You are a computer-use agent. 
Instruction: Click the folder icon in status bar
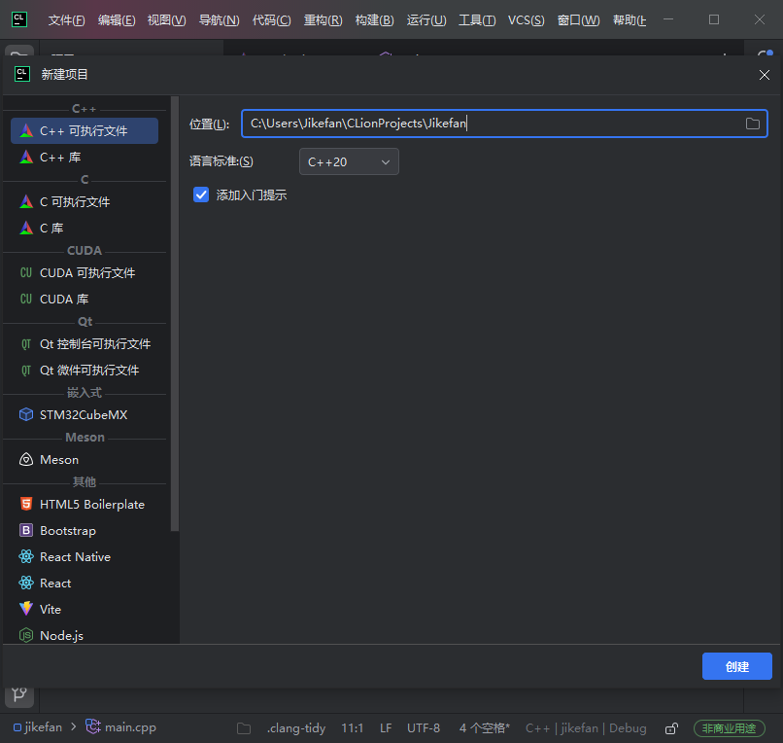click(x=244, y=728)
